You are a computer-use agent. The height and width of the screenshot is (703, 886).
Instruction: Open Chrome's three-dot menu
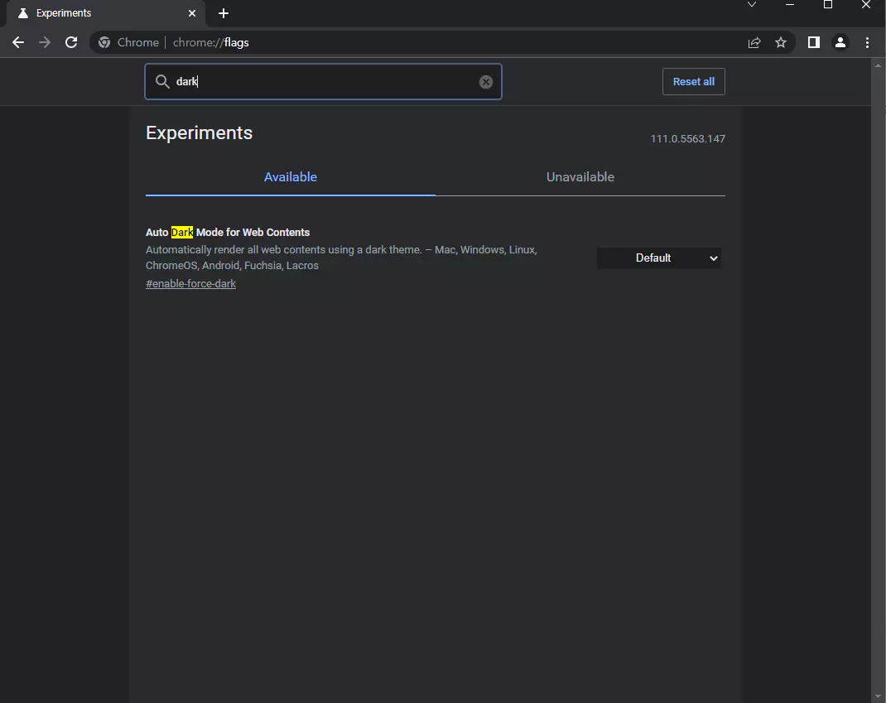click(x=867, y=42)
